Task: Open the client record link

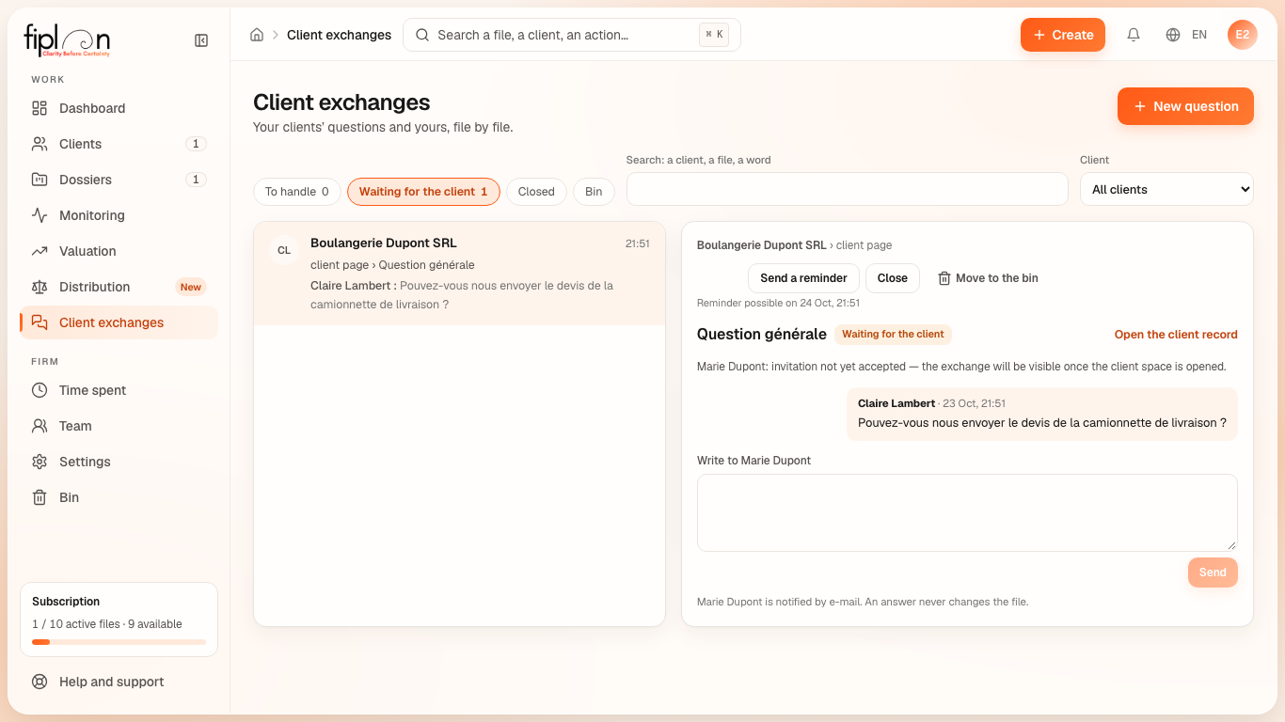Action: pyautogui.click(x=1176, y=335)
